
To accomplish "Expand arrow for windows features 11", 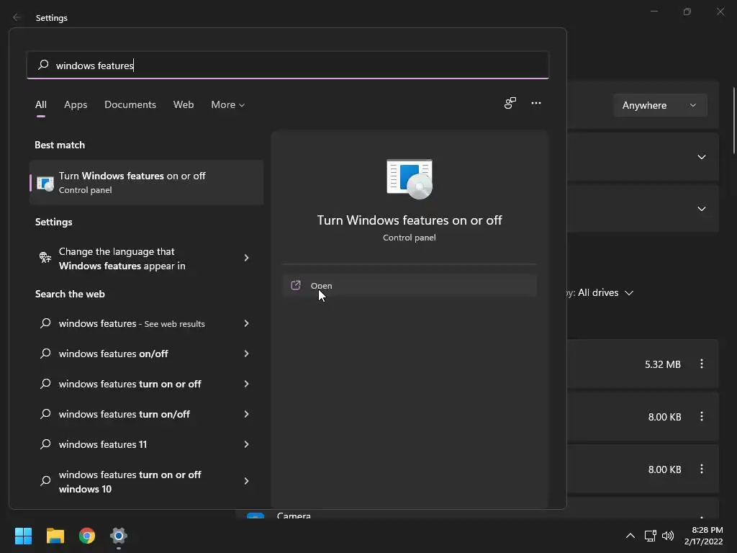I will [x=246, y=444].
